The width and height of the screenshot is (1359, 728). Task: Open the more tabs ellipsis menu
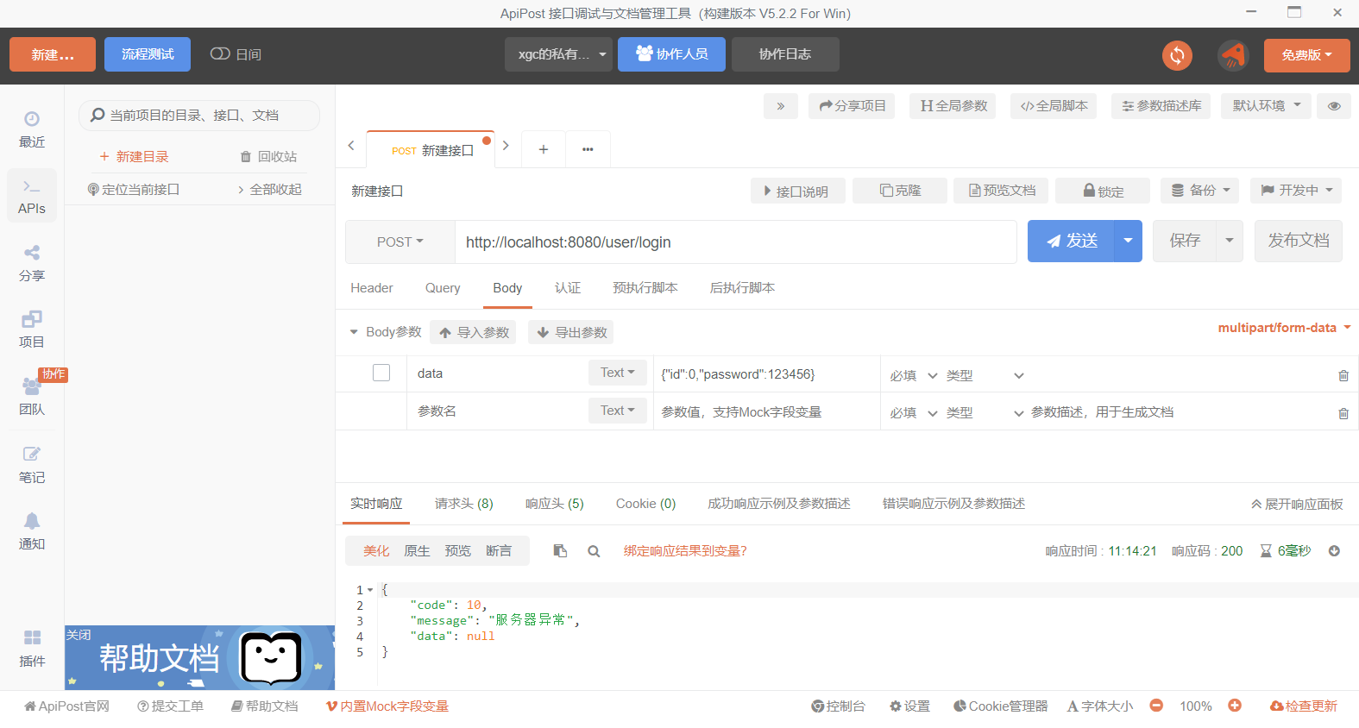click(x=588, y=149)
